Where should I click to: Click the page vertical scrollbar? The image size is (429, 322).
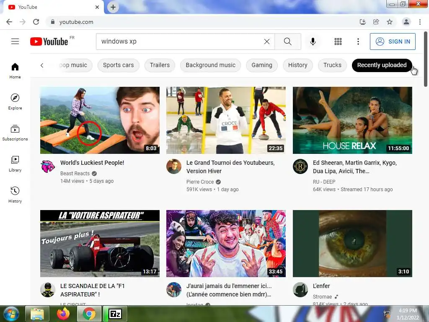click(426, 59)
